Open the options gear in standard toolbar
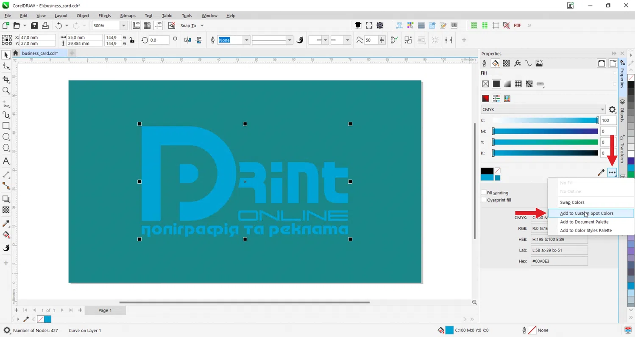 coord(380,25)
